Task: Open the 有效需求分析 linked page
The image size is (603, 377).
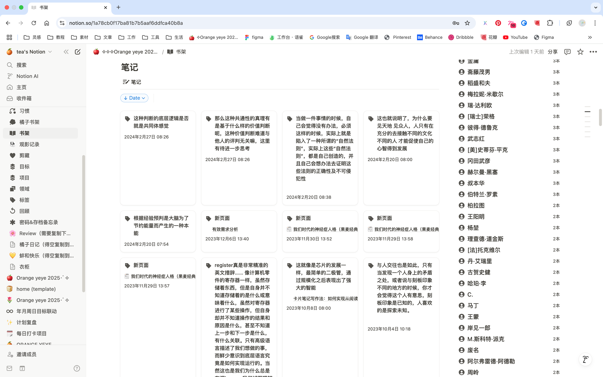Action: [x=225, y=229]
